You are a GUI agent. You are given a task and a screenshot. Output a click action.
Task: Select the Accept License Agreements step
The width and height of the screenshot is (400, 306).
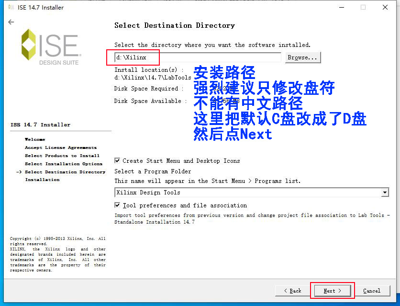pyautogui.click(x=61, y=148)
